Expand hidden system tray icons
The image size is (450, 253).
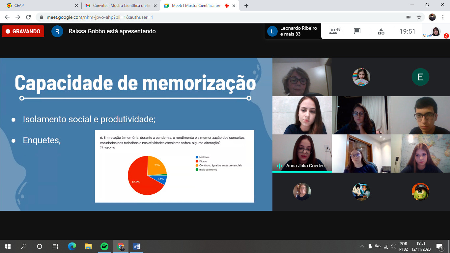click(362, 246)
